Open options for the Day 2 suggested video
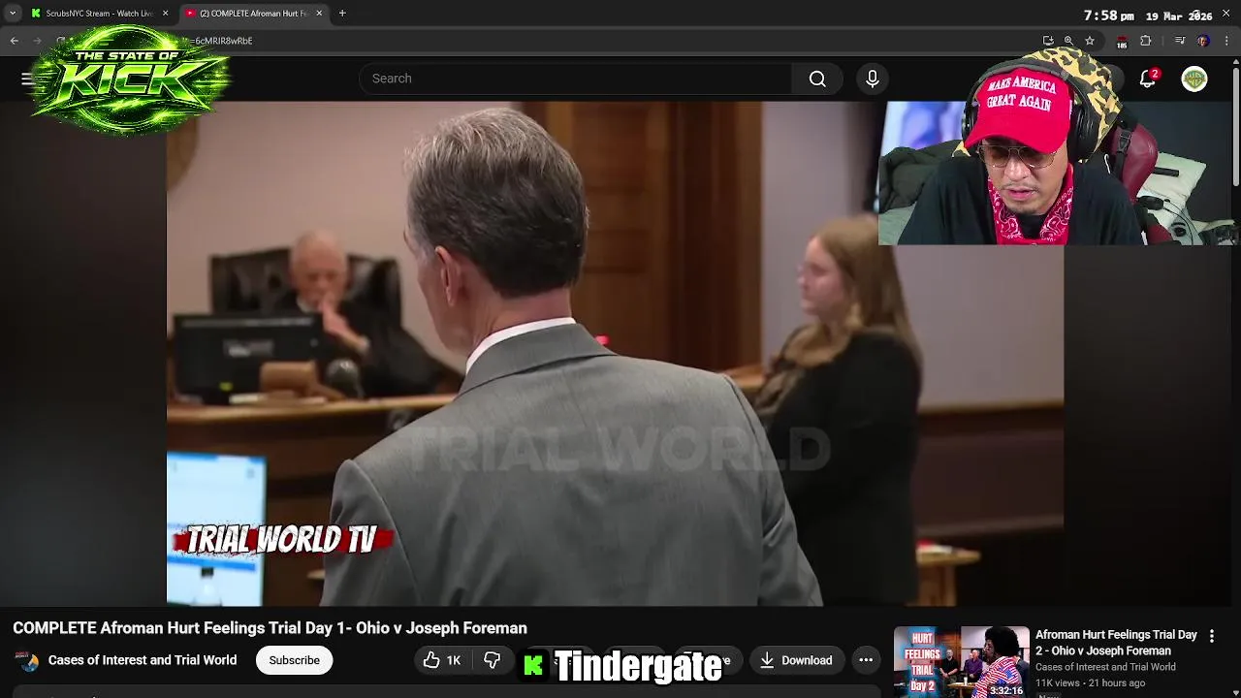This screenshot has height=698, width=1241. click(x=1211, y=636)
